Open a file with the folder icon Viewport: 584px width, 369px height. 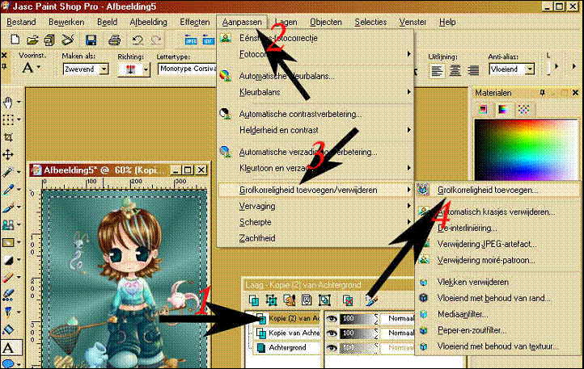coord(32,40)
